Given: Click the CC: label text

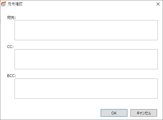Looking at the screenshot, I should click(x=10, y=47).
